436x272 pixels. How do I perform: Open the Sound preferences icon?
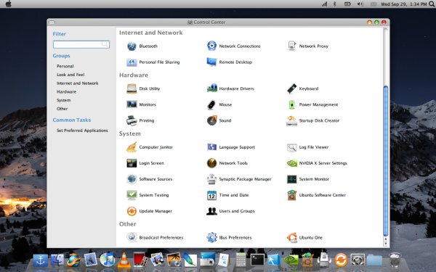[x=212, y=120]
